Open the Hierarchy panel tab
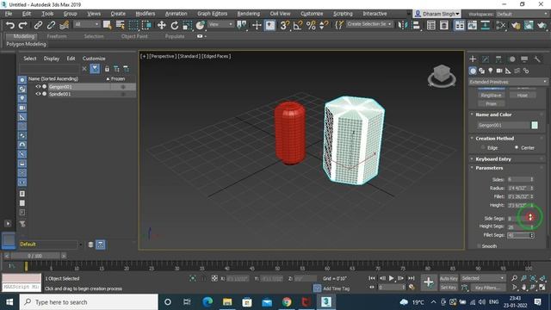551x310 pixels. (498, 59)
